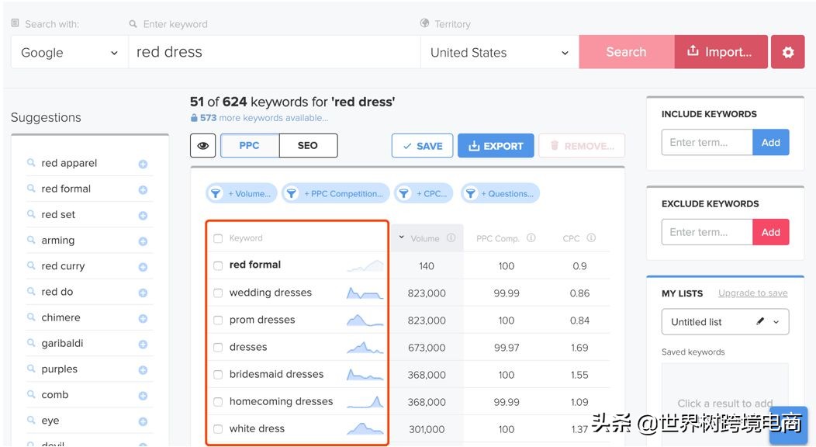
Task: Click the info icon beside the Volume column
Action: [452, 237]
